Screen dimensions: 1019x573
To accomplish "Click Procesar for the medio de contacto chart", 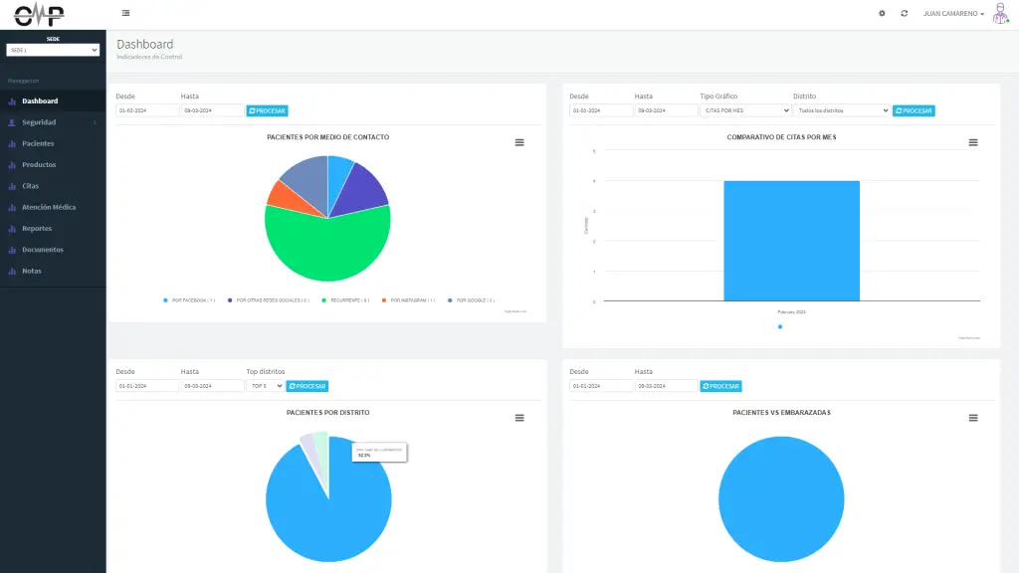I will pos(267,110).
